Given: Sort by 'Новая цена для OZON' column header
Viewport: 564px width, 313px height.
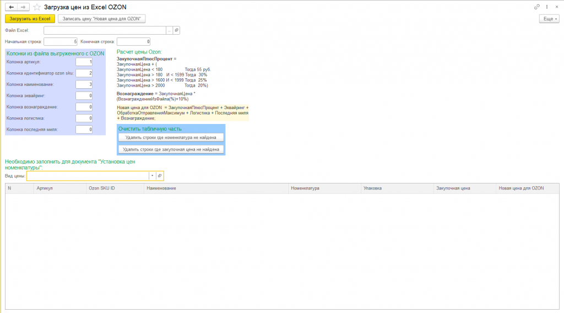Looking at the screenshot, I should (528, 188).
